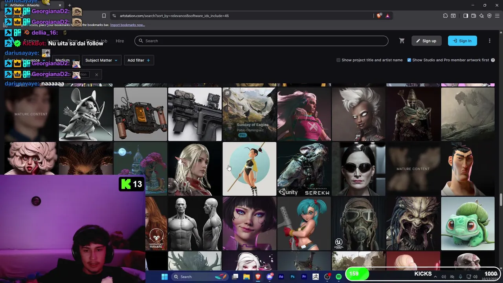This screenshot has width=503, height=283.
Task: Toggle the browser sidebar panel icon
Action: [466, 16]
